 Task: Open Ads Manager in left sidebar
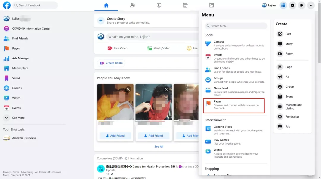point(21,58)
